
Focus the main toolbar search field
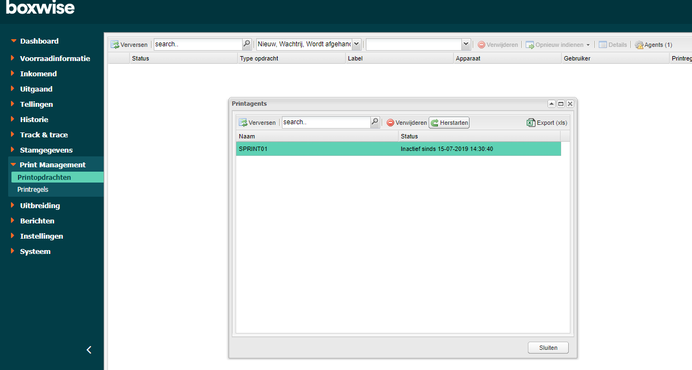(x=198, y=44)
